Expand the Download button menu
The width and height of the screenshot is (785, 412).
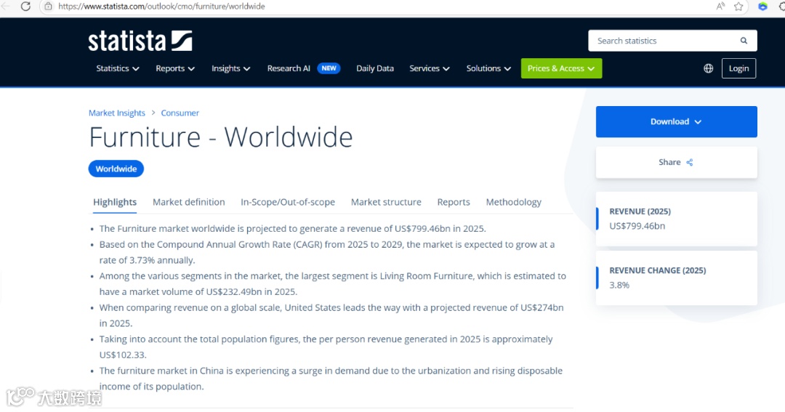(x=677, y=121)
